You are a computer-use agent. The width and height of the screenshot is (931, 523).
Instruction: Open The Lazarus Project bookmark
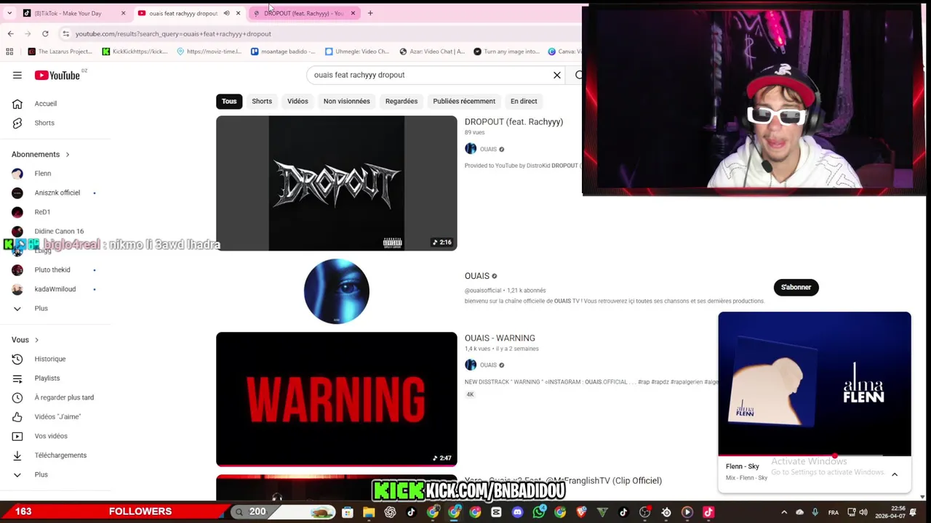coord(60,52)
